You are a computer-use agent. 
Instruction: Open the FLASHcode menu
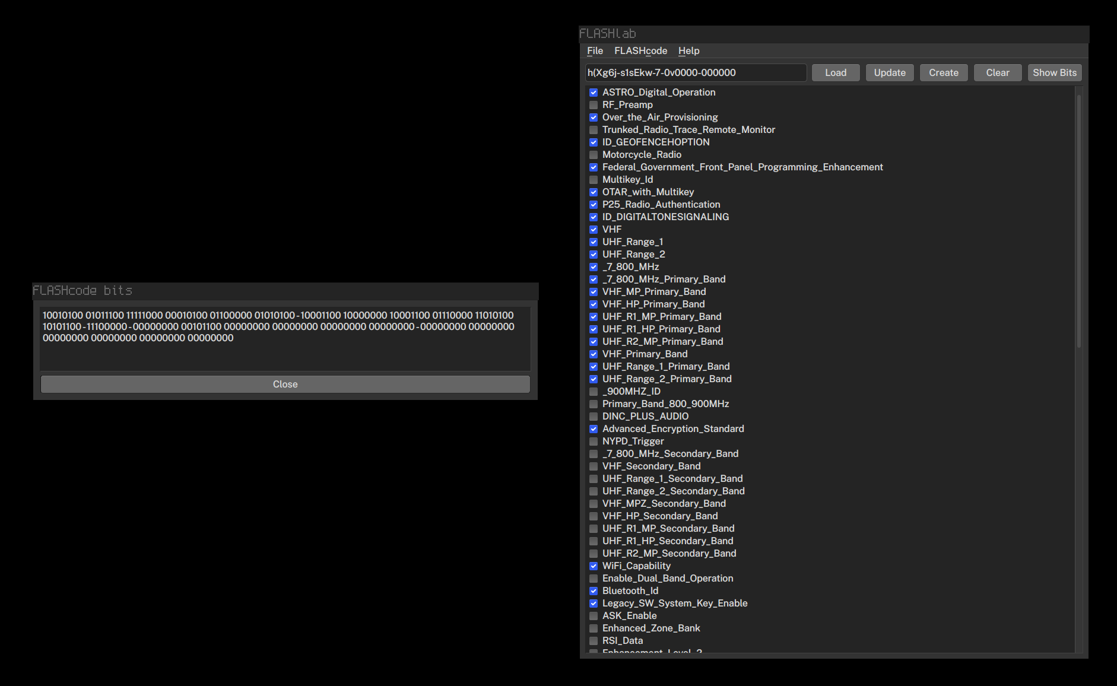tap(641, 51)
